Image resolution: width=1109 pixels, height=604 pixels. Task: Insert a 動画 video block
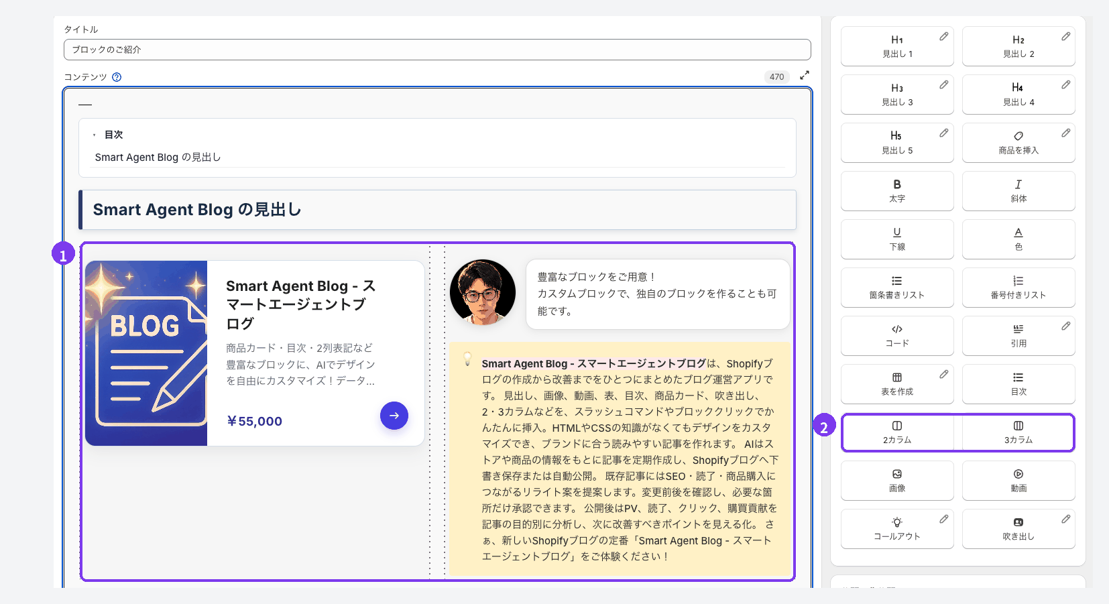click(x=1018, y=481)
